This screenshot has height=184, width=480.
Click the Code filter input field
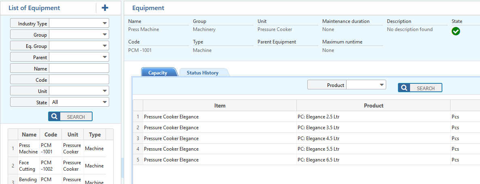point(79,79)
